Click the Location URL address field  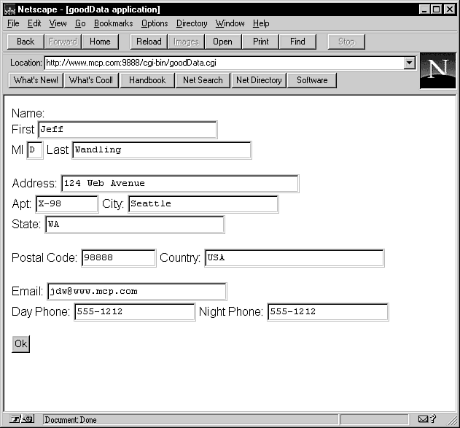click(222, 63)
